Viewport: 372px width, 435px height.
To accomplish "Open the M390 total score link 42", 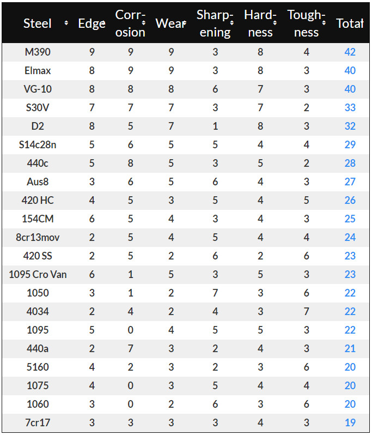I will click(350, 52).
